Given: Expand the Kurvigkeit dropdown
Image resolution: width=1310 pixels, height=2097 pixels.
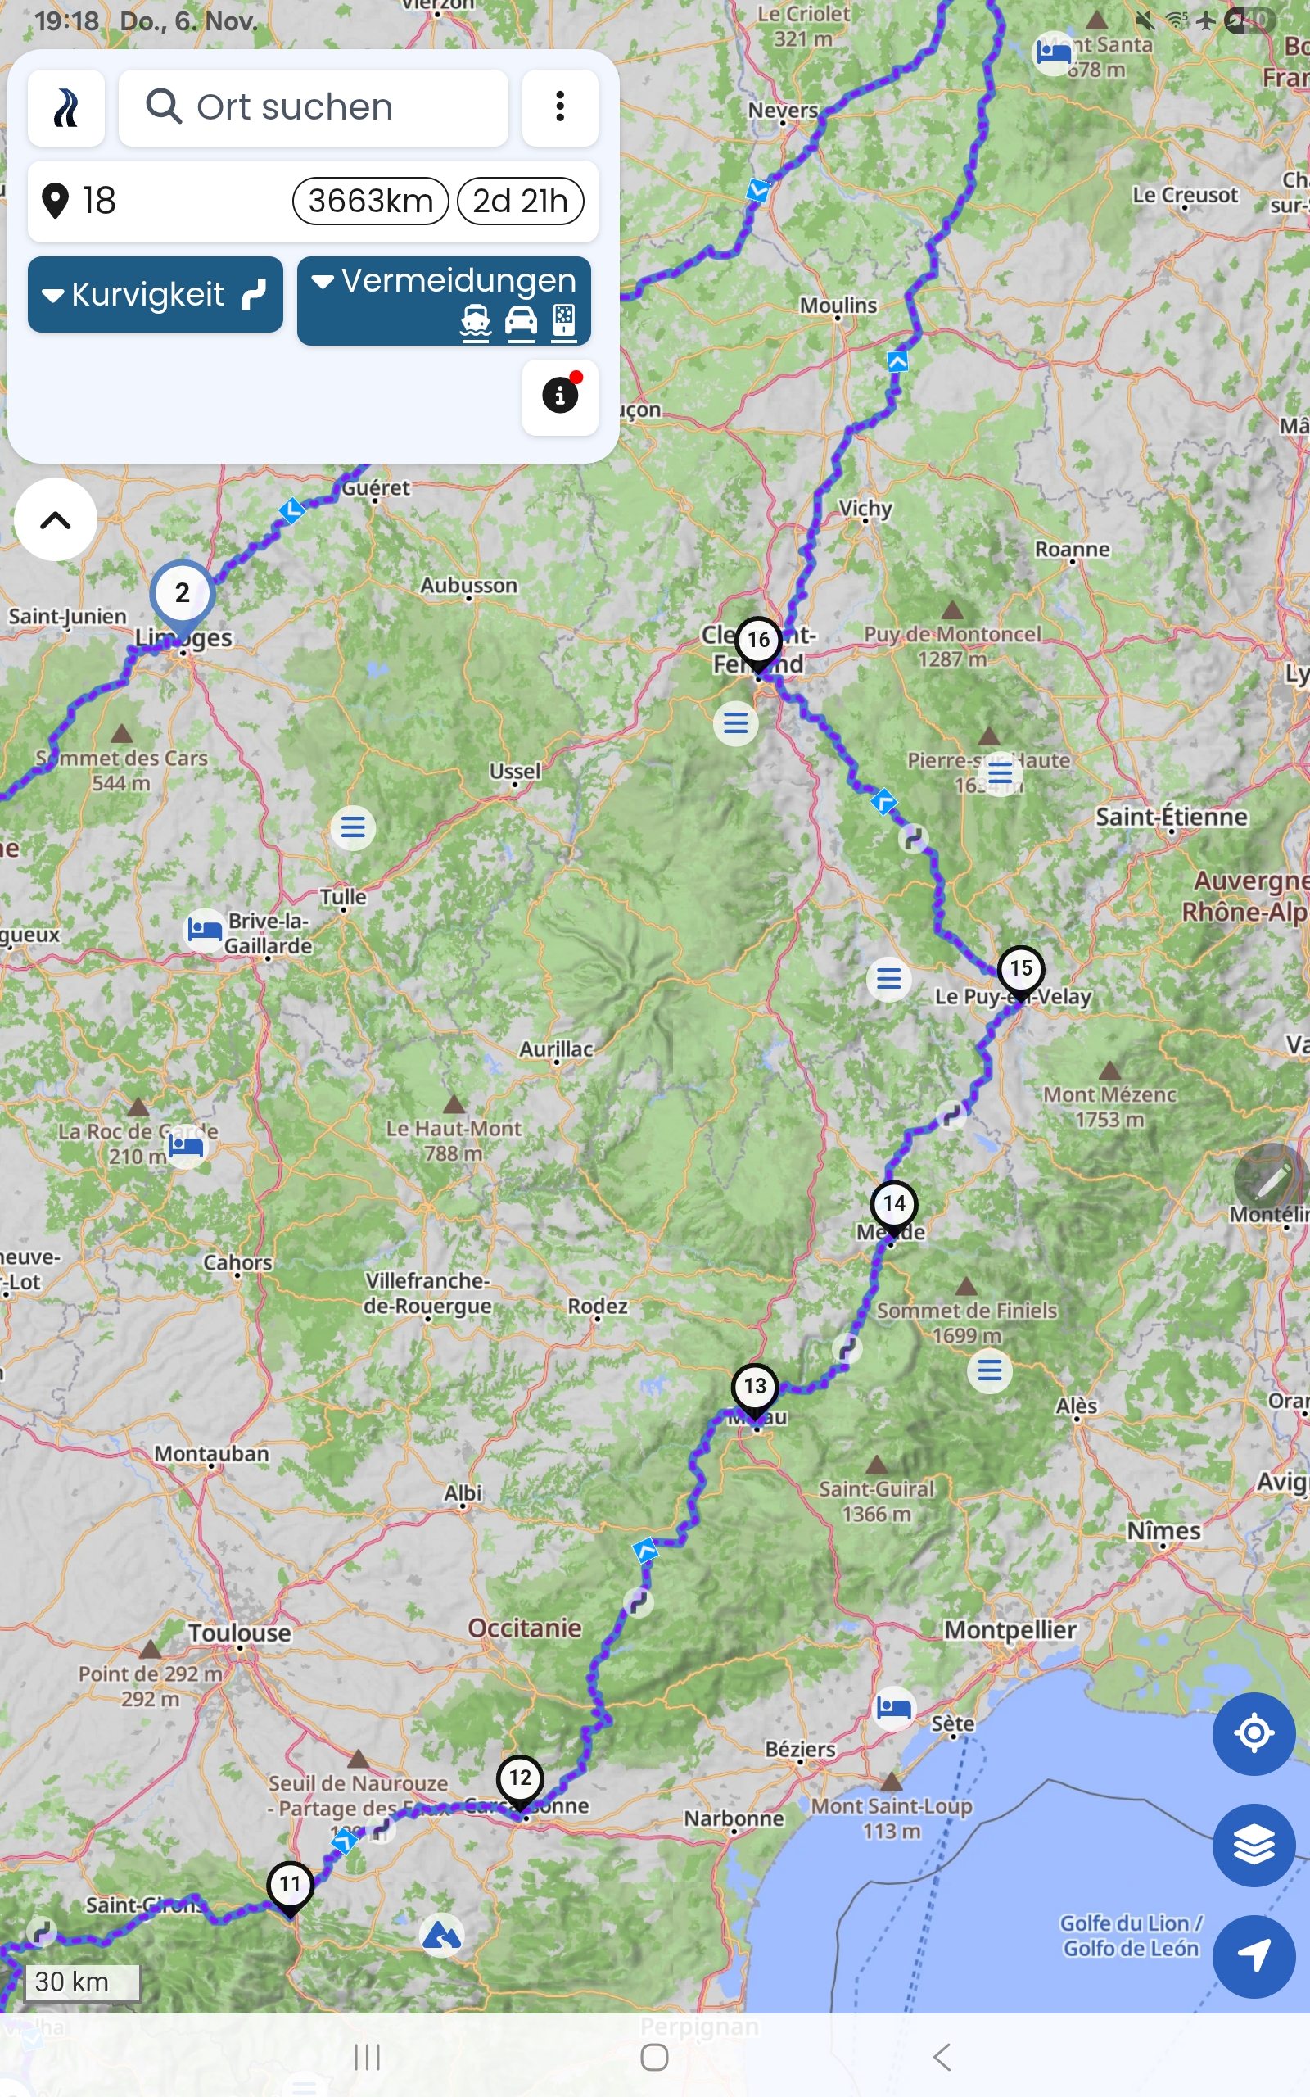Looking at the screenshot, I should click(155, 295).
